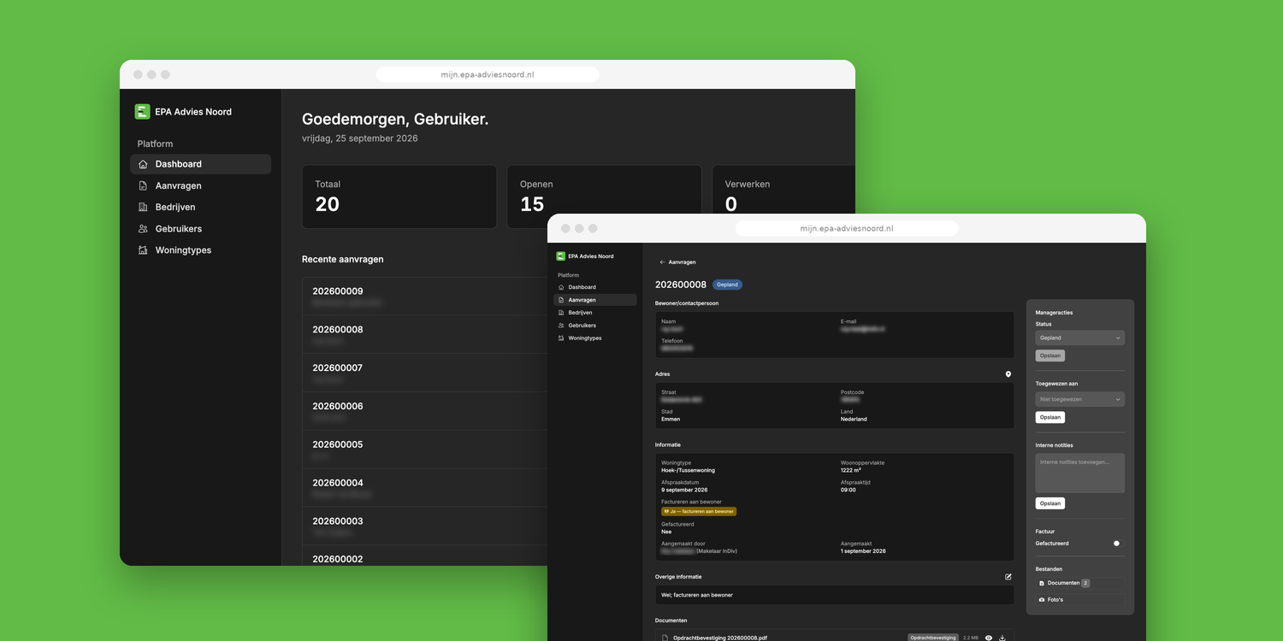Click the Dashboard home icon in the front window sidebar
Screen dimensions: 1283x641
(x=561, y=287)
